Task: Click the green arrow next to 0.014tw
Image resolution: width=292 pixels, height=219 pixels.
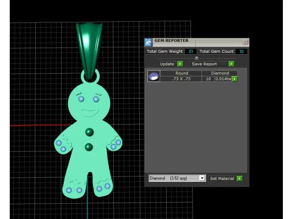Action: (235, 79)
